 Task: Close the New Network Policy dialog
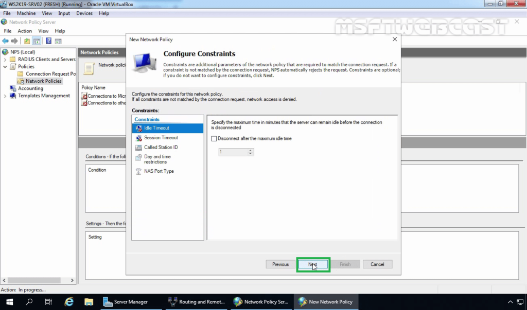tap(395, 39)
